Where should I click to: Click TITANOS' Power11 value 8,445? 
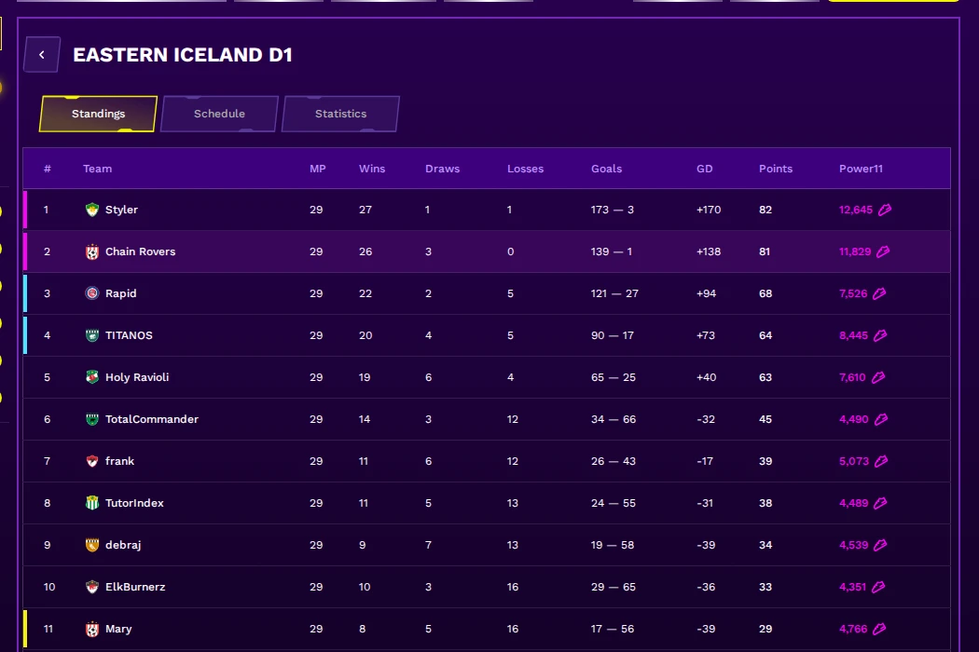(853, 335)
